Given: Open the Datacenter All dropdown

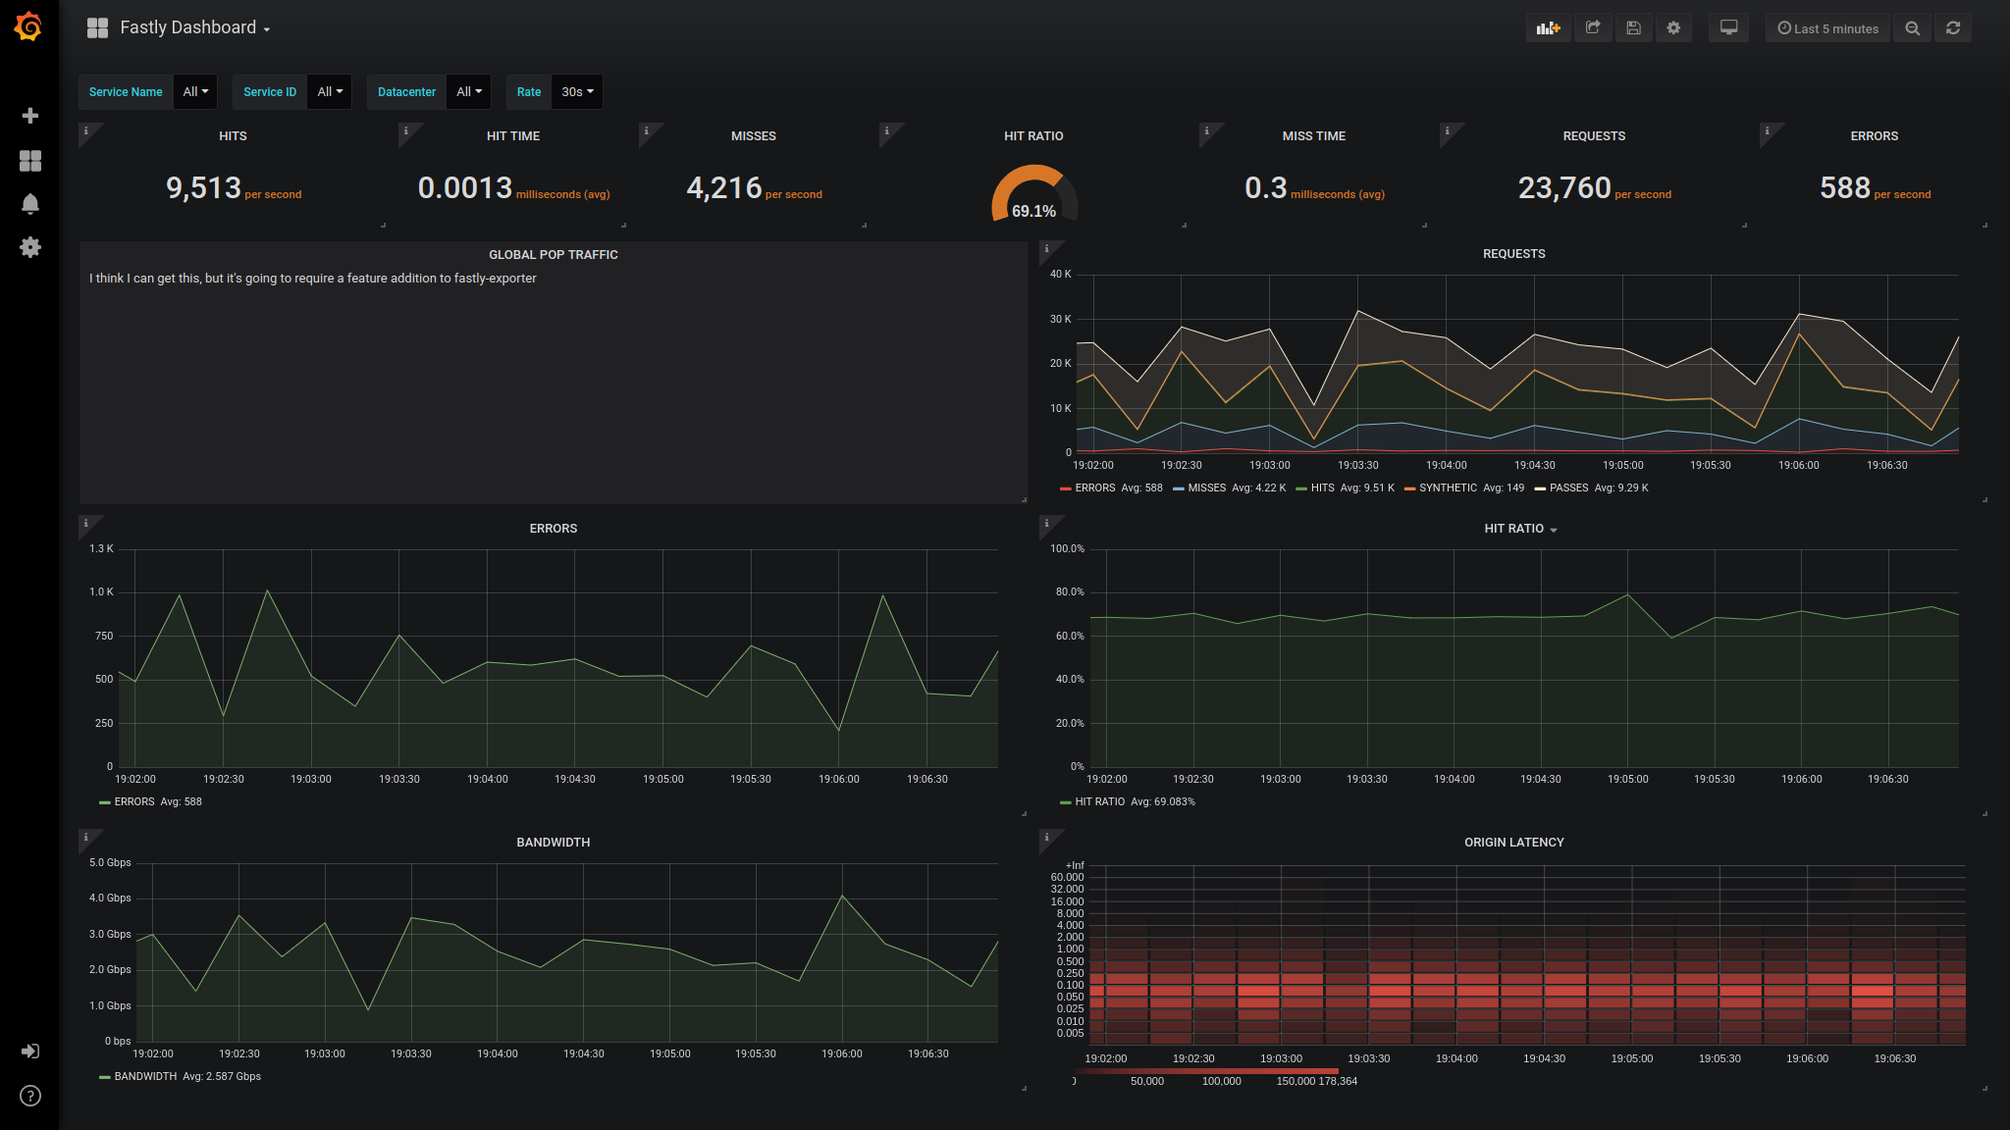Looking at the screenshot, I should coord(468,92).
